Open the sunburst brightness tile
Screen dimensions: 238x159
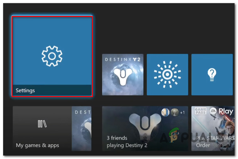pyautogui.click(x=168, y=74)
